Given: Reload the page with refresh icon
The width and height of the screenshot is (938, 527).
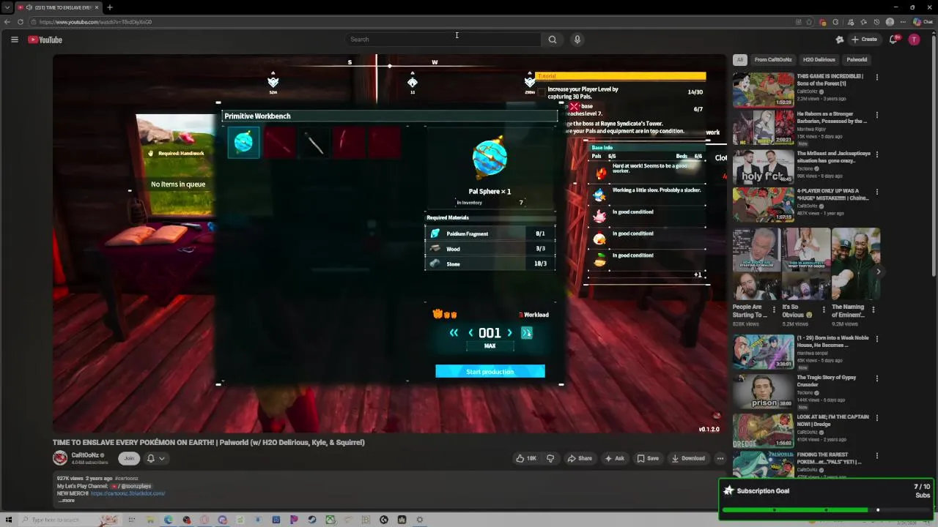Looking at the screenshot, I should coord(20,22).
